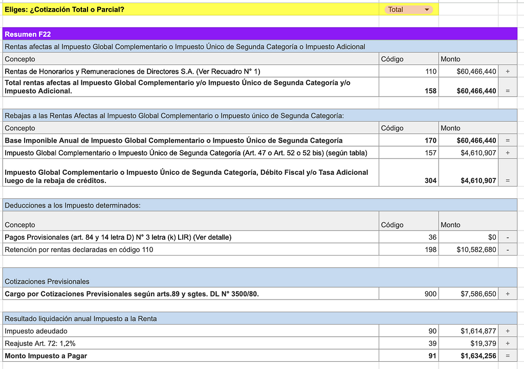Select the Reajuste Art. 72 1,2% row
The width and height of the screenshot is (524, 369).
[154, 343]
